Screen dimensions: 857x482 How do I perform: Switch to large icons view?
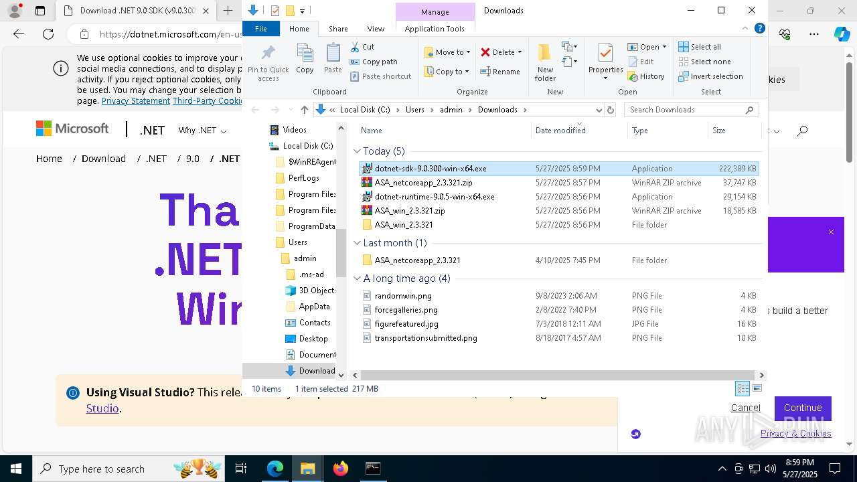(x=757, y=388)
